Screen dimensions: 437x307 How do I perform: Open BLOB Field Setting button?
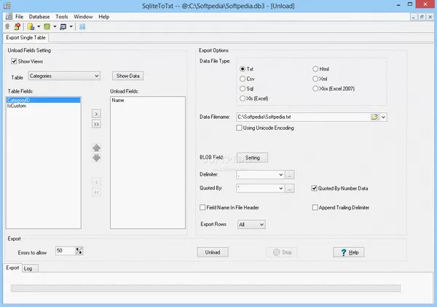click(x=252, y=158)
